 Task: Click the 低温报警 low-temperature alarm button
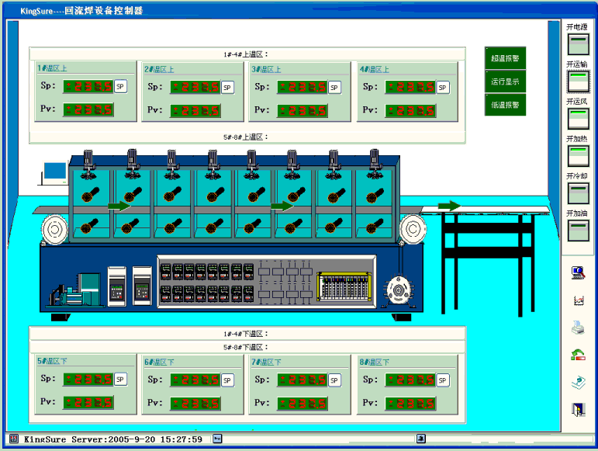click(505, 104)
